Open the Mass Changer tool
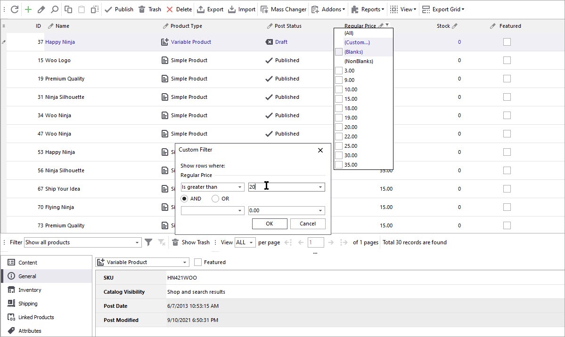The height and width of the screenshot is (337, 565). (x=283, y=9)
